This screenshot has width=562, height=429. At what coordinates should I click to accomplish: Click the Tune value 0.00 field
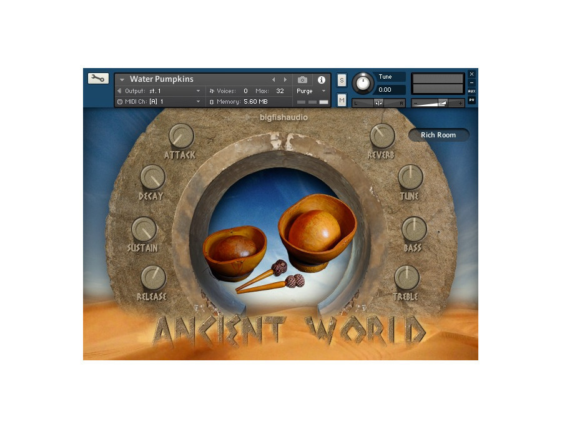[x=390, y=89]
